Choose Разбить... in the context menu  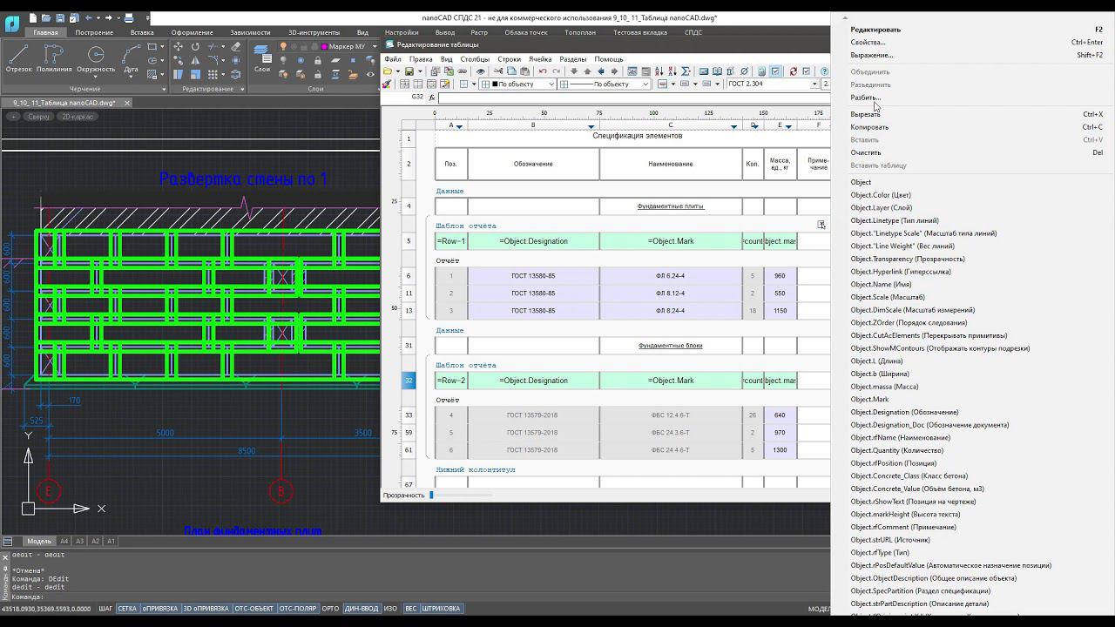click(865, 98)
